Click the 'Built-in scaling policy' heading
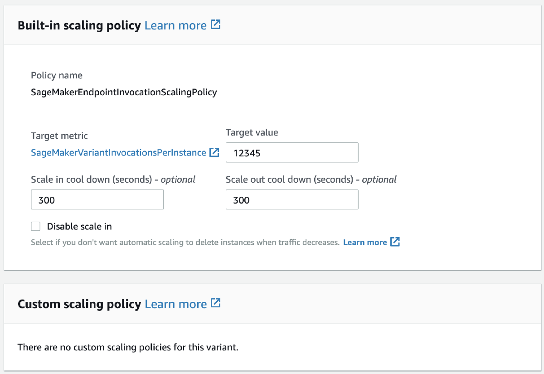 point(79,25)
